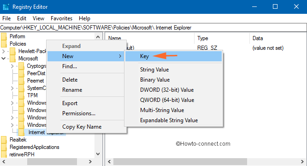Open the File menu
The width and height of the screenshot is (307, 166).
(6, 18)
